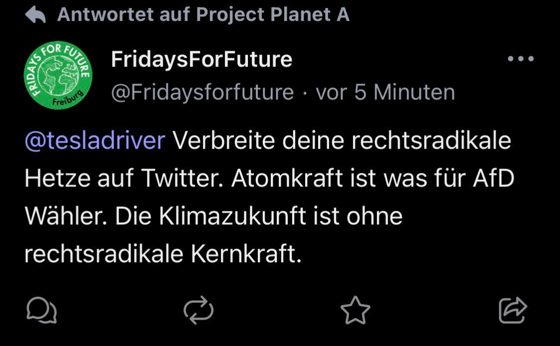560x346 pixels.
Task: Click the reply arrow icon beside Antwortet auf
Action: click(35, 16)
